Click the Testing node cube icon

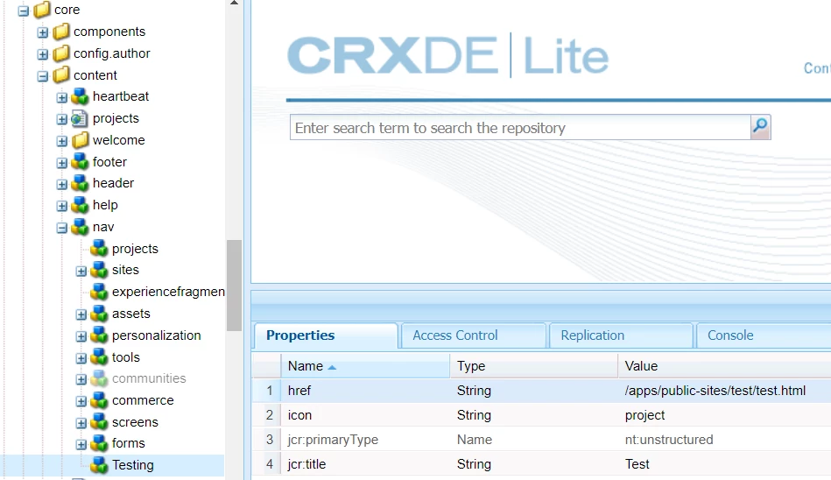coord(99,465)
